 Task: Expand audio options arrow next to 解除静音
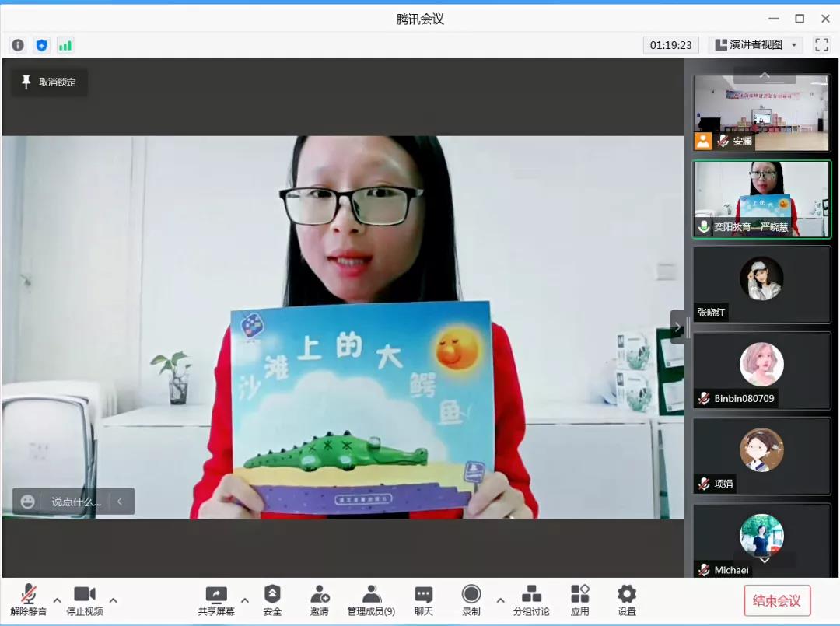[57, 600]
